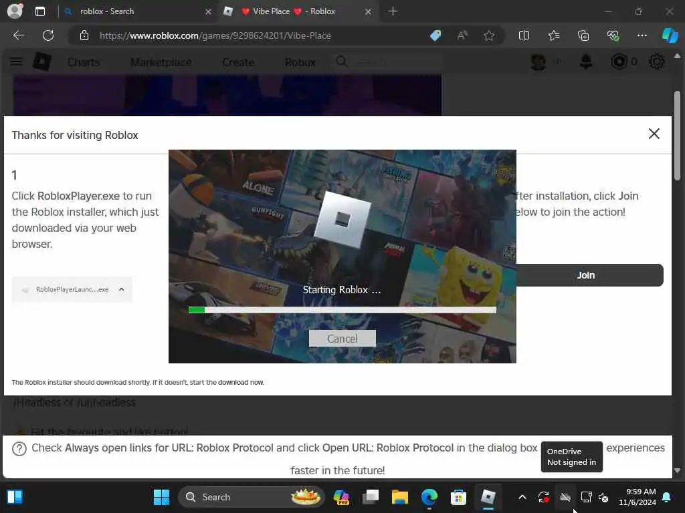Image resolution: width=685 pixels, height=513 pixels.
Task: Open Split screen icon
Action: point(524,35)
